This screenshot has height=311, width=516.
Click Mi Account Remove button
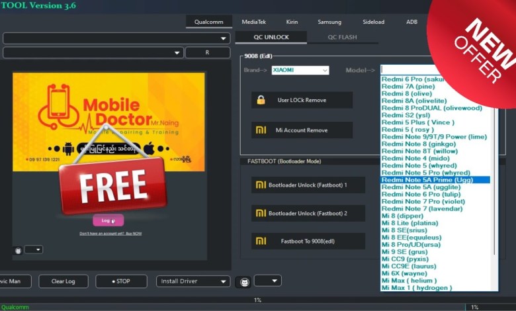pos(302,130)
